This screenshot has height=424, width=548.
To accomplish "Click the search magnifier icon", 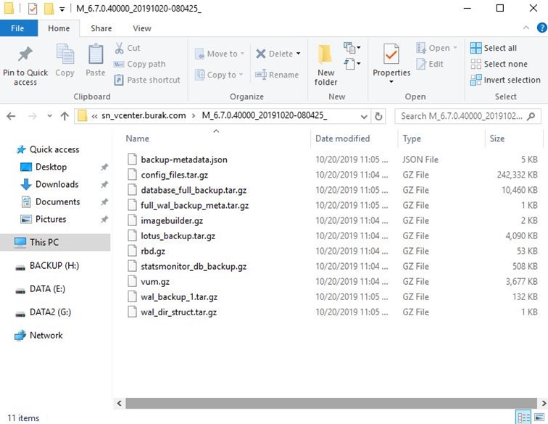I will tap(531, 117).
